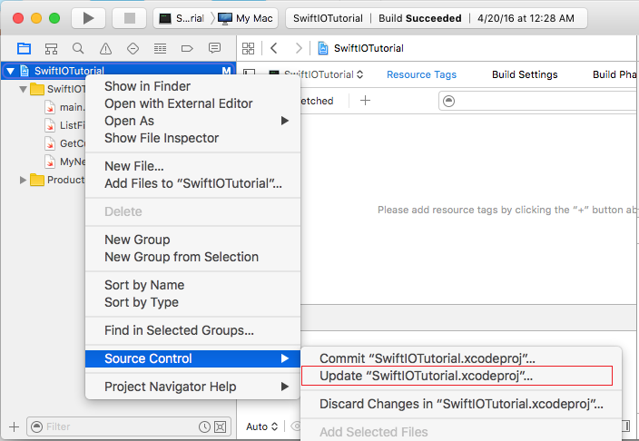This screenshot has width=639, height=441.
Task: Select Add Files to "SwiftIOTutorial"…
Action: 192,183
